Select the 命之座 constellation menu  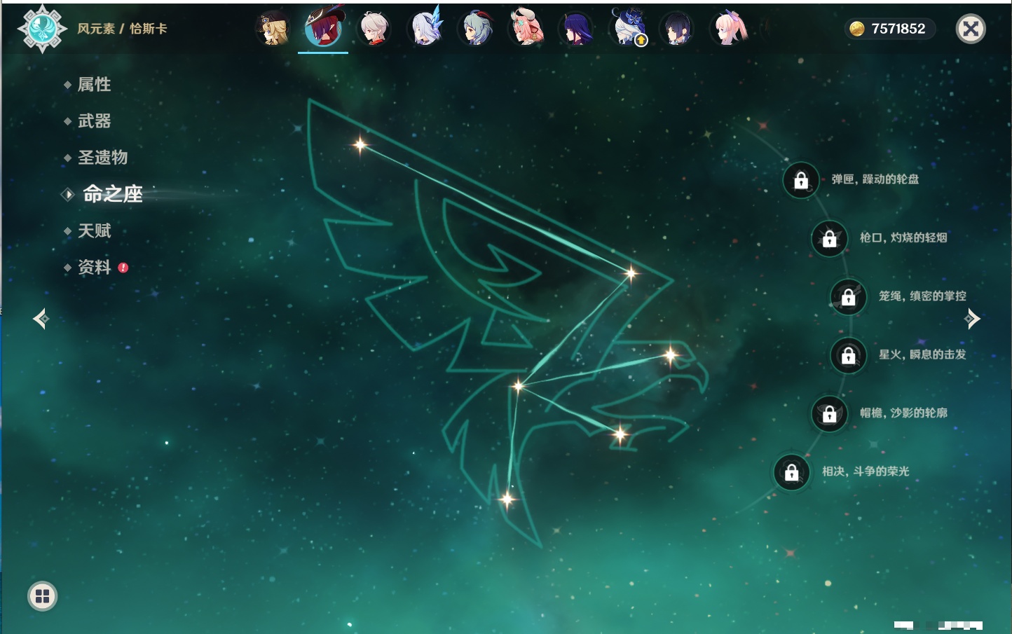tap(113, 194)
